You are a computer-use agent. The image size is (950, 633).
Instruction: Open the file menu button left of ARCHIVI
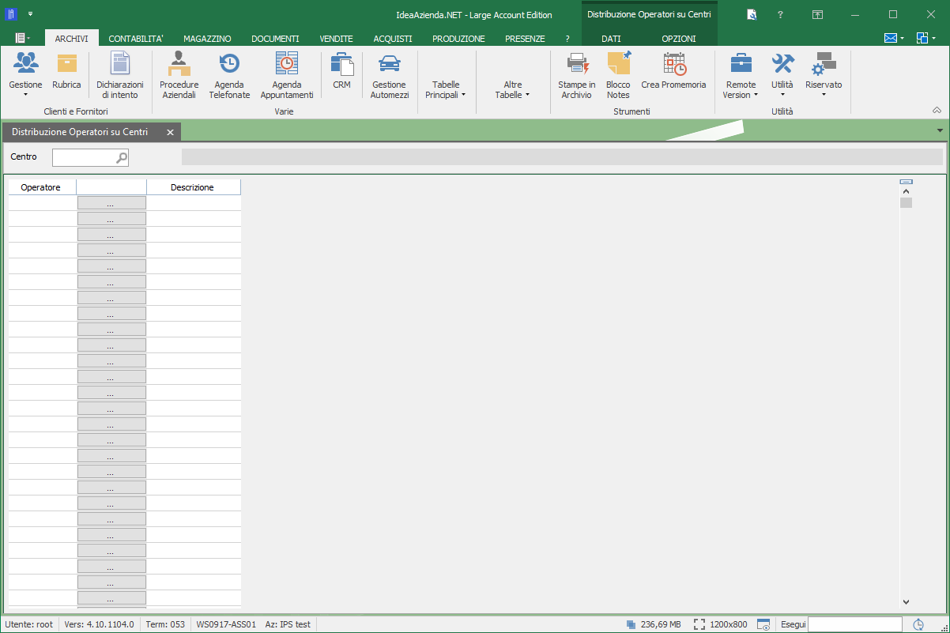[22, 38]
